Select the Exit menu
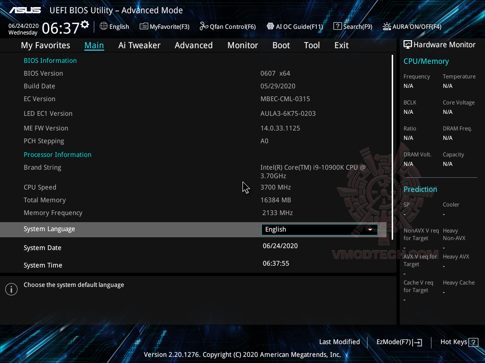This screenshot has width=485, height=363. click(341, 45)
